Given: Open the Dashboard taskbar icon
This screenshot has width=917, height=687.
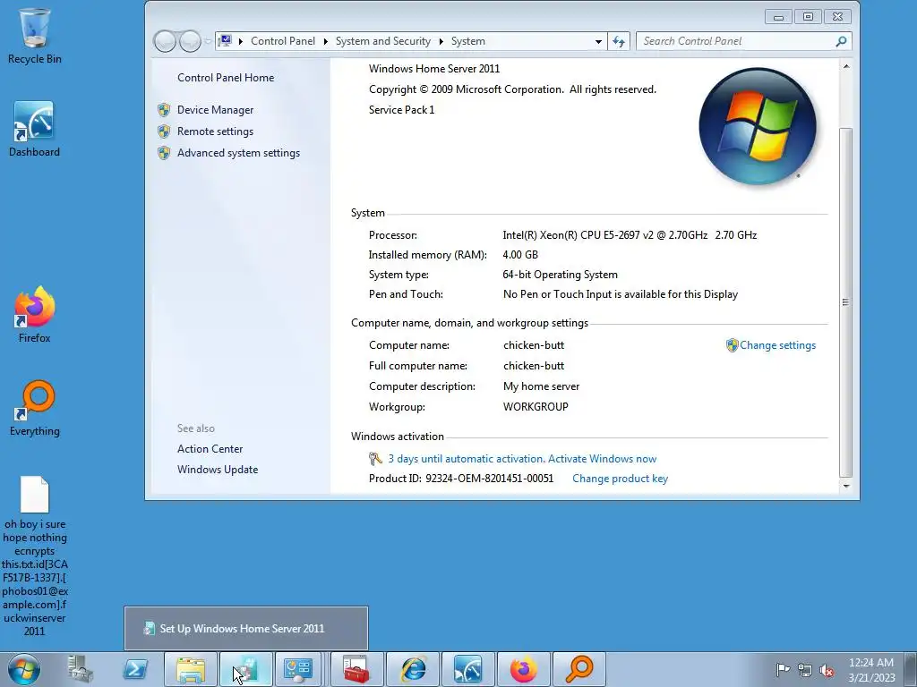Looking at the screenshot, I should 467,669.
